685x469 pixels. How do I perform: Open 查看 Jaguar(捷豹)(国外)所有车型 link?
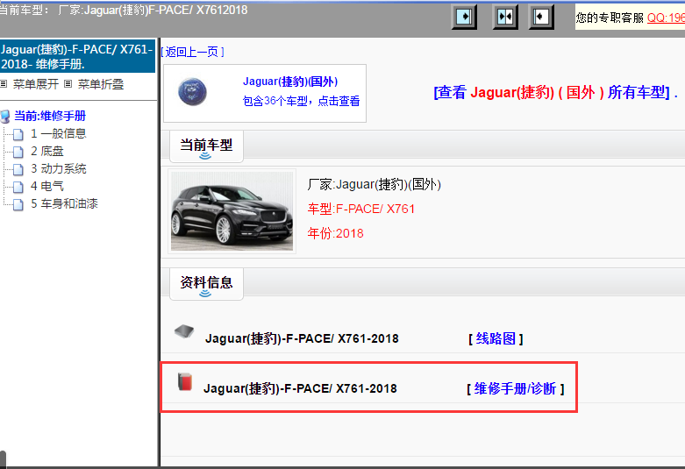[x=552, y=92]
